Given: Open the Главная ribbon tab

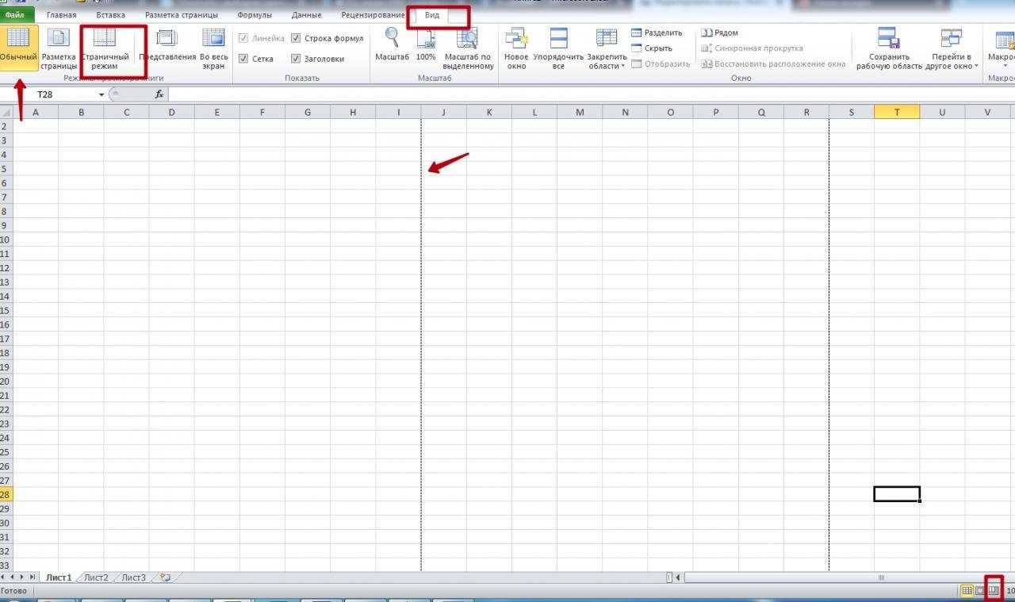Looking at the screenshot, I should [x=62, y=15].
